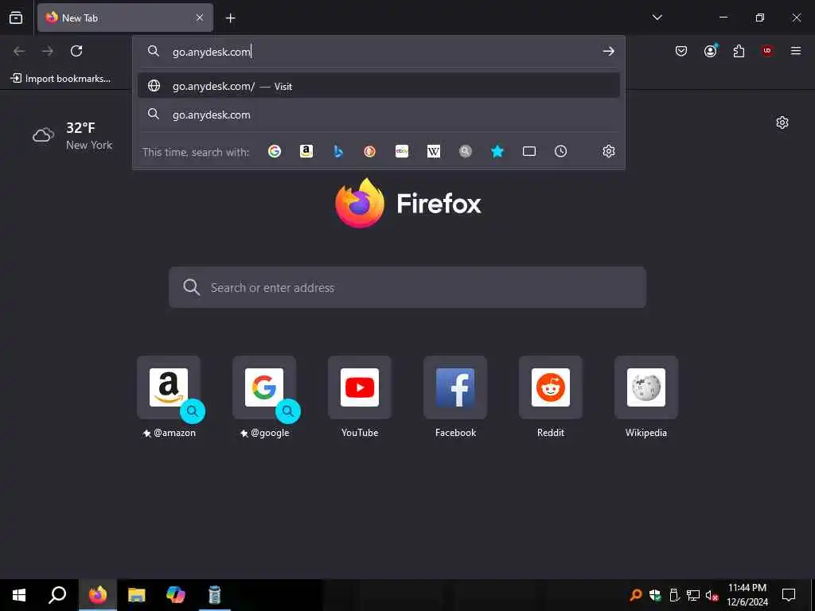The image size is (815, 611).
Task: Go forward one page
Action: click(x=48, y=51)
